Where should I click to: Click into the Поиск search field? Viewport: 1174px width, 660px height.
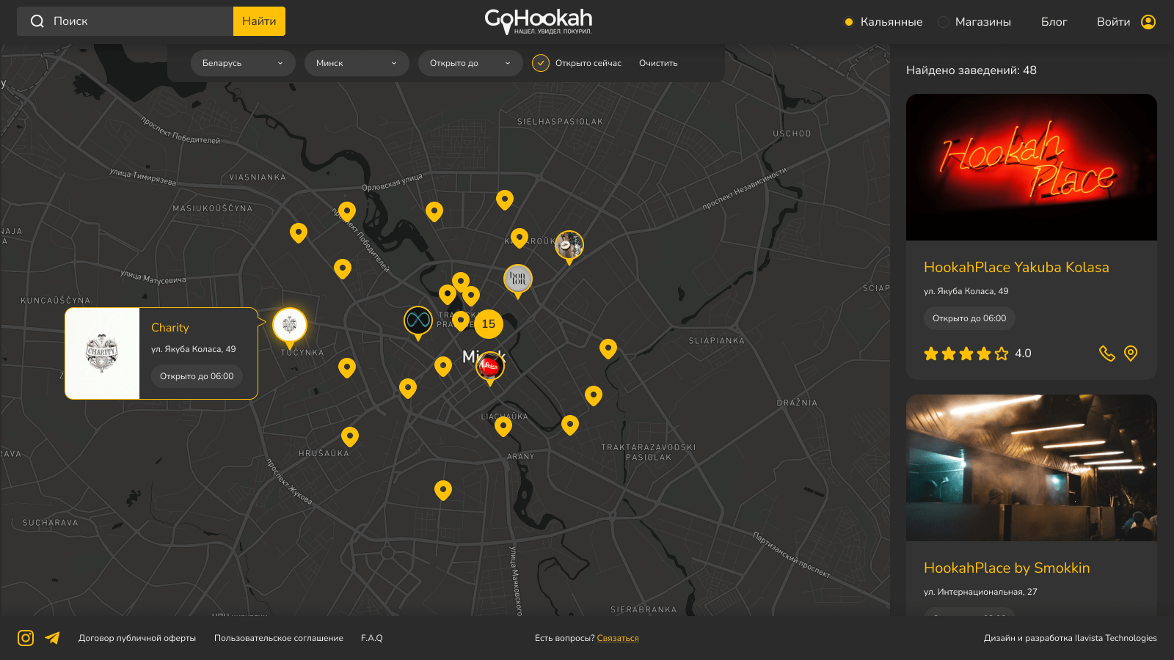pos(125,21)
